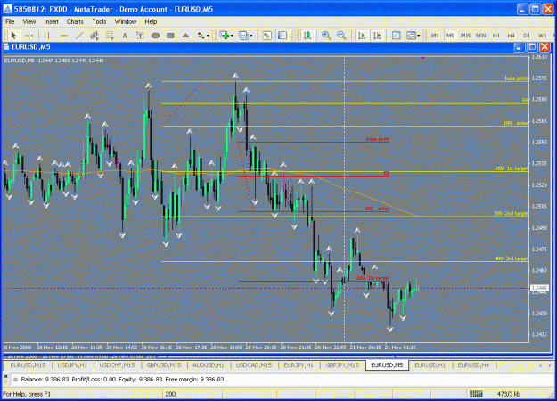The width and height of the screenshot is (557, 401).
Task: Open the Help menu
Action: pos(151,21)
